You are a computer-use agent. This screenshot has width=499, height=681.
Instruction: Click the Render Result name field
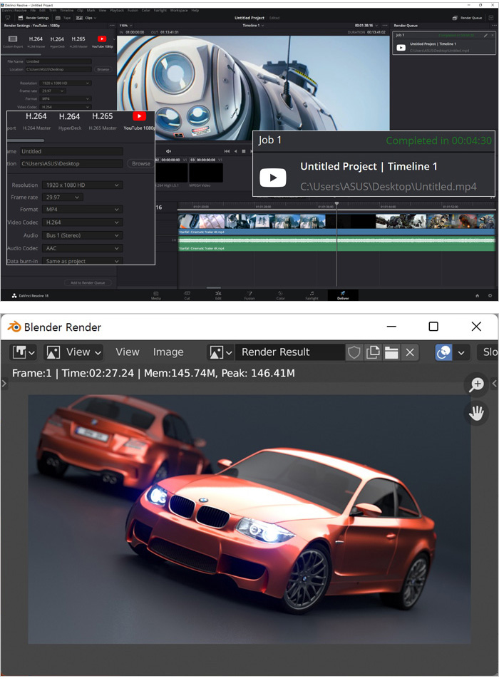pos(290,352)
